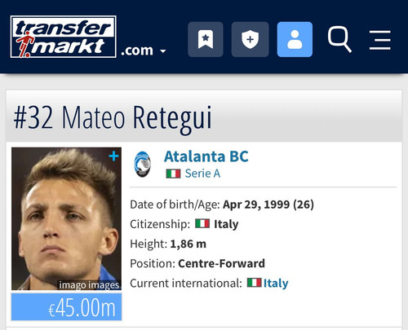Click the #32 Mateo Retegui heading

pyautogui.click(x=113, y=118)
